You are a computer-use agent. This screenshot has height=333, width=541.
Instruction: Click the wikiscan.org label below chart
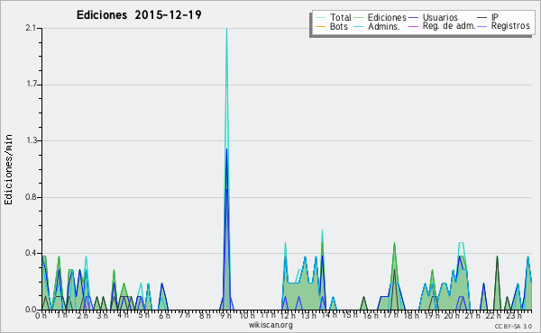(270, 325)
